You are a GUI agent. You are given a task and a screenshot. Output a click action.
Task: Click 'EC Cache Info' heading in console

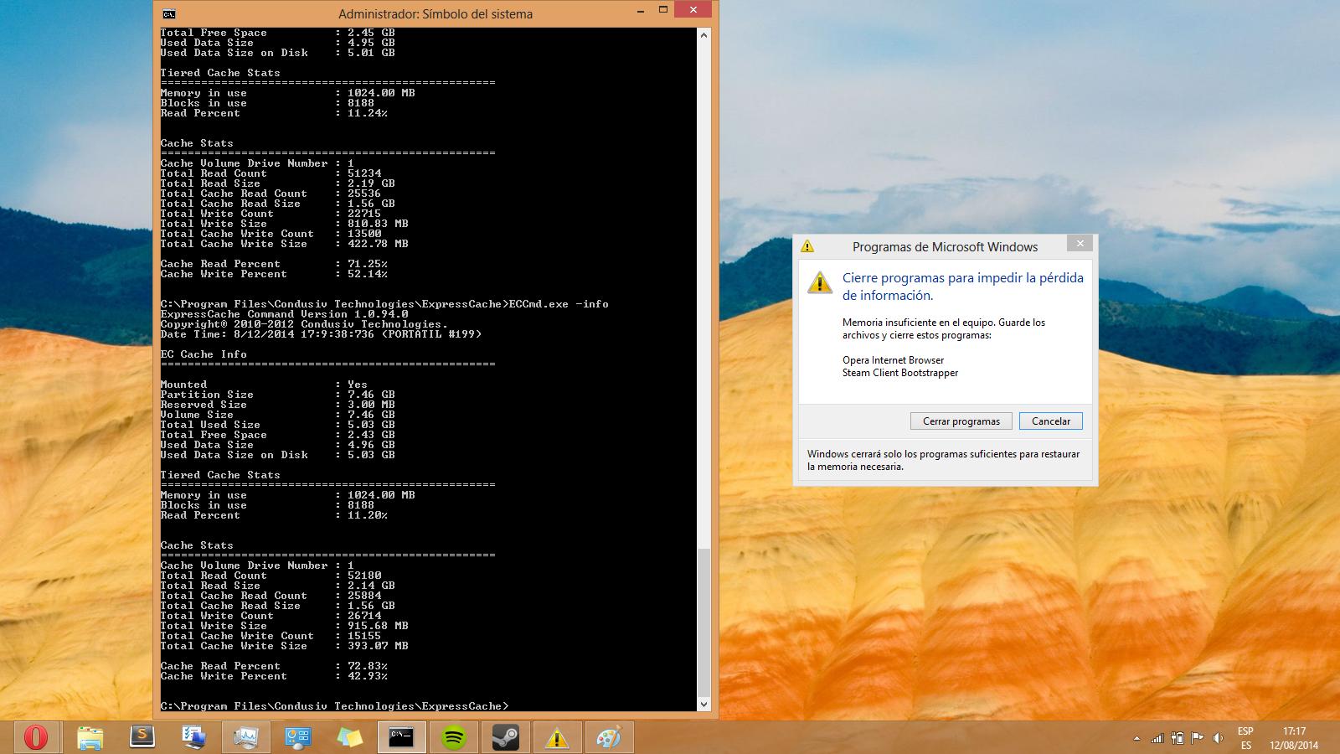204,354
